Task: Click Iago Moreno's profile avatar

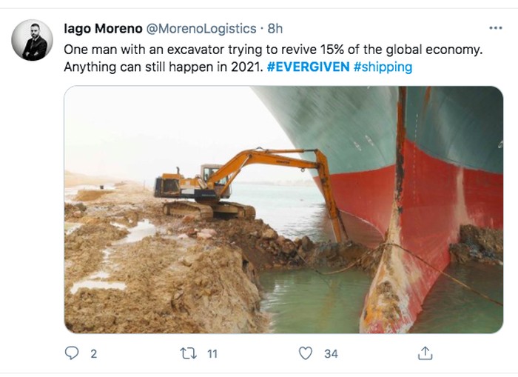Action: pos(33,40)
